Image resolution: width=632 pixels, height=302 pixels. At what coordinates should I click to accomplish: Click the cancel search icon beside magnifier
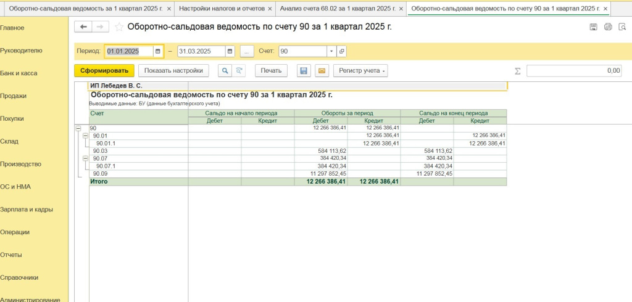coord(239,70)
